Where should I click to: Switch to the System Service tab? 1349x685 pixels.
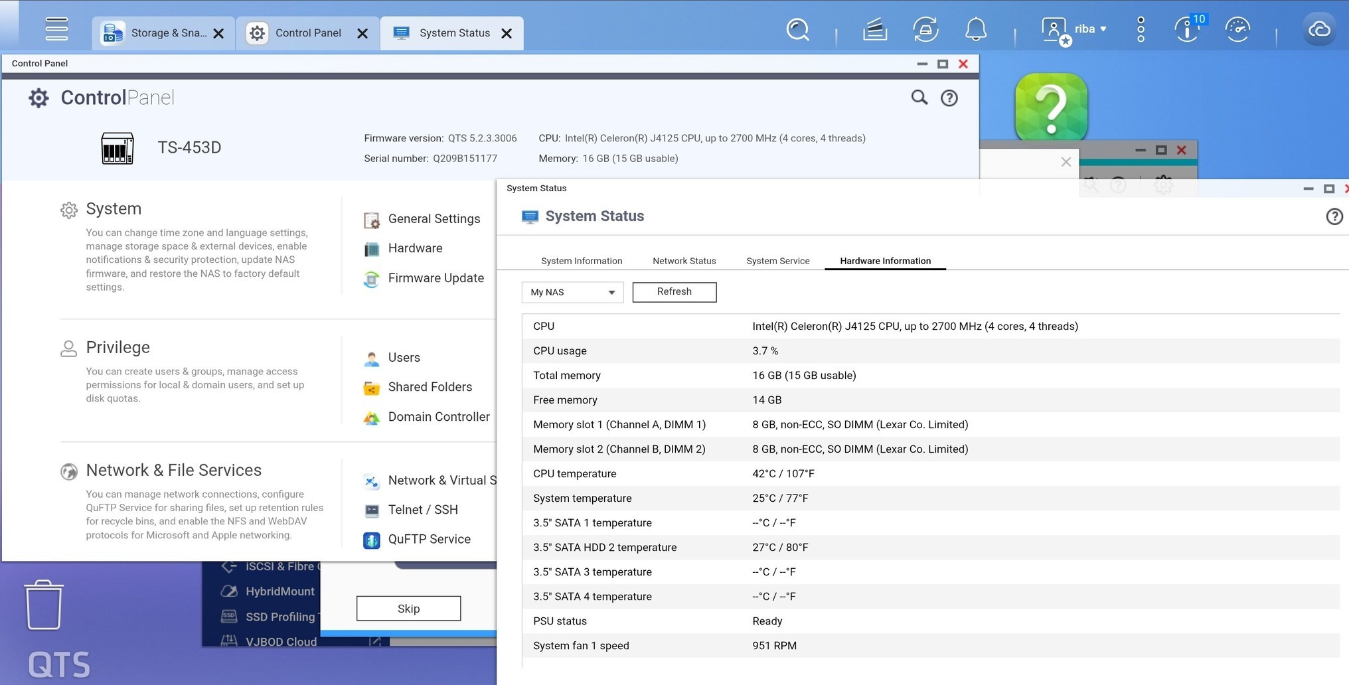tap(778, 261)
